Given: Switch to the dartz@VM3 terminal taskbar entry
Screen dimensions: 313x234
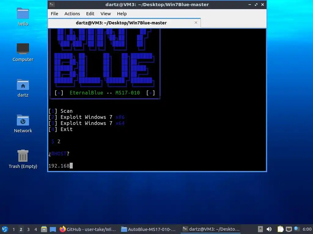Looking at the screenshot, I should click(211, 229).
